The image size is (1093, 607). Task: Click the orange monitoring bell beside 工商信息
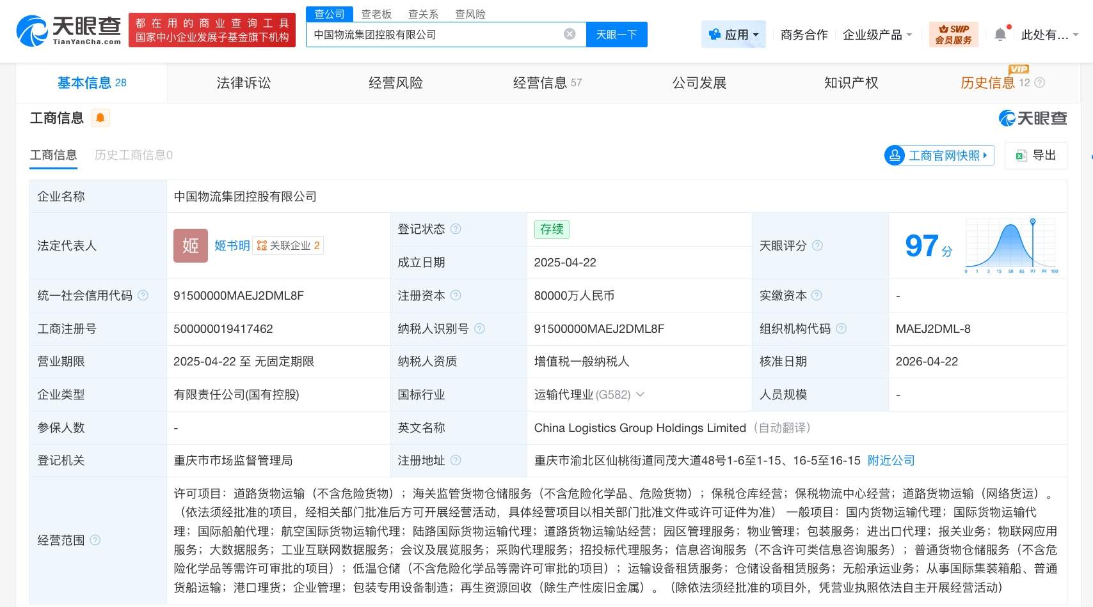click(100, 118)
